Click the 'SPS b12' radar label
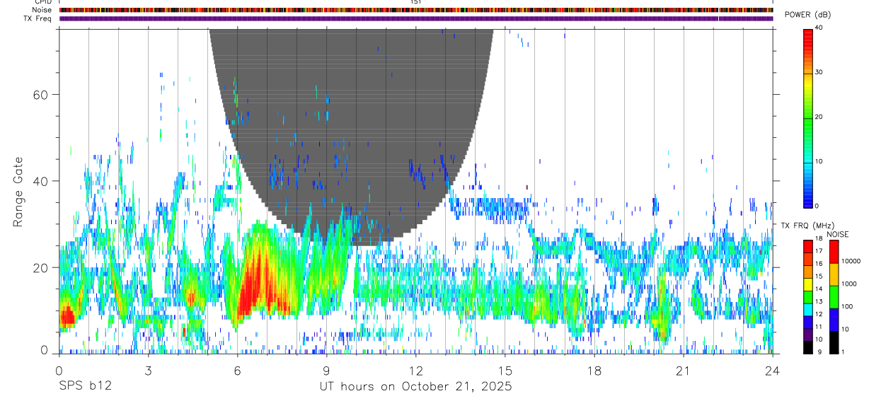 tap(85, 387)
